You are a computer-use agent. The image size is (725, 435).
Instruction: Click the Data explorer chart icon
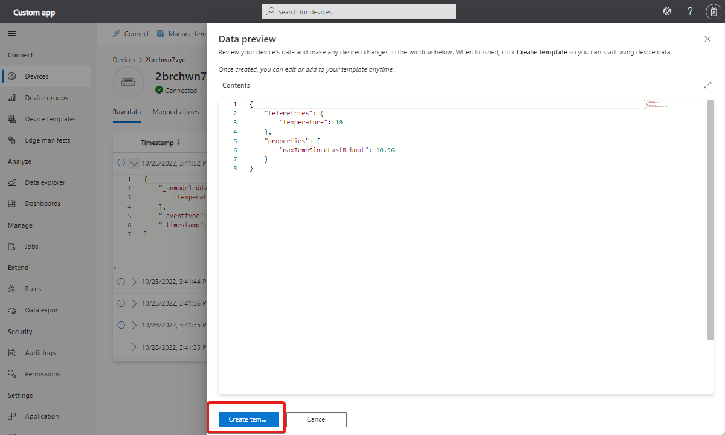pyautogui.click(x=12, y=182)
